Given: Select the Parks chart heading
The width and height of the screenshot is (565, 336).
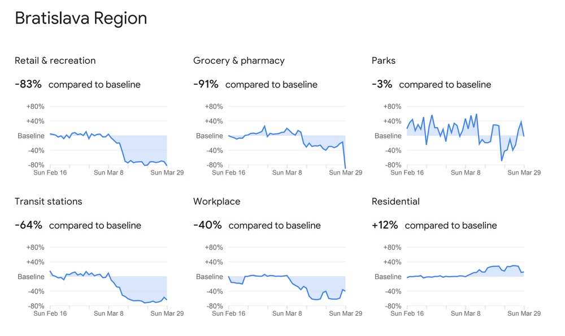Looking at the screenshot, I should click(x=384, y=60).
